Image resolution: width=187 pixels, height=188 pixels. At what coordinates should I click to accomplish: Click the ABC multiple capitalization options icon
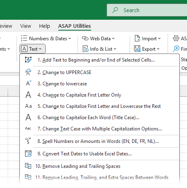28,128
